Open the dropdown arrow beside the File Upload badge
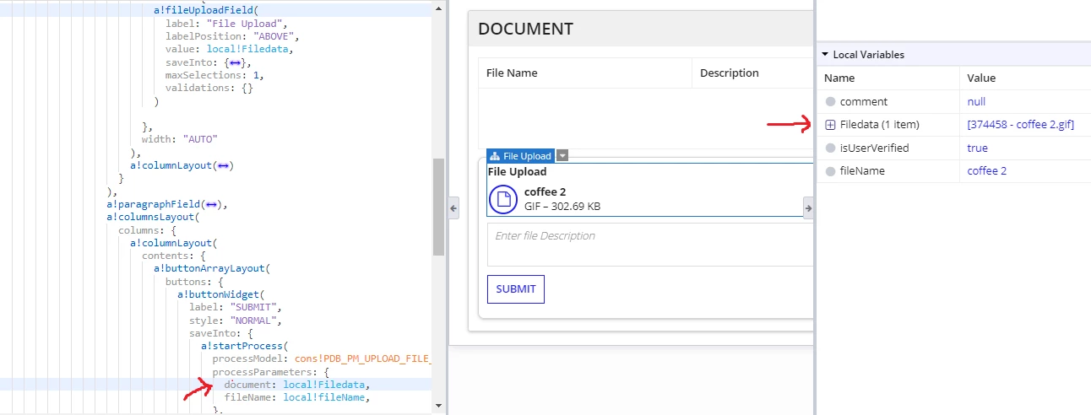1091x415 pixels. tap(563, 156)
